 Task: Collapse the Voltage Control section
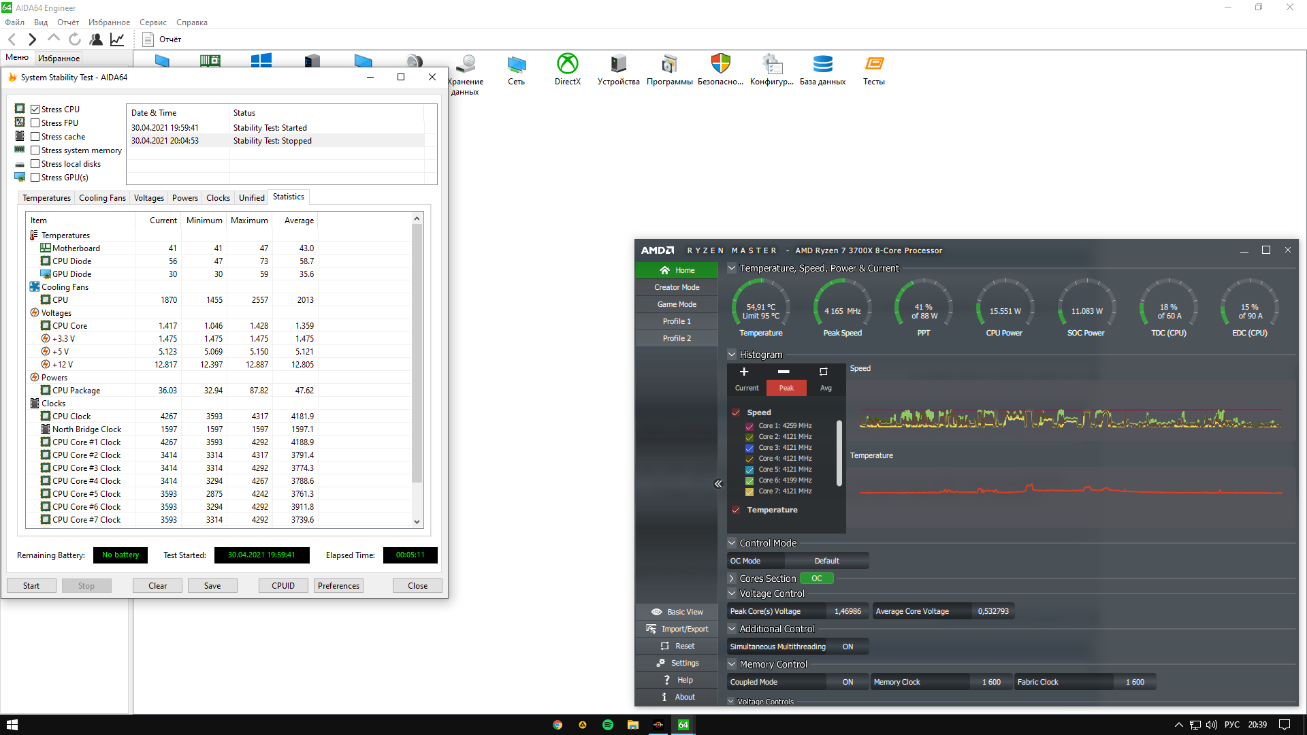732,593
